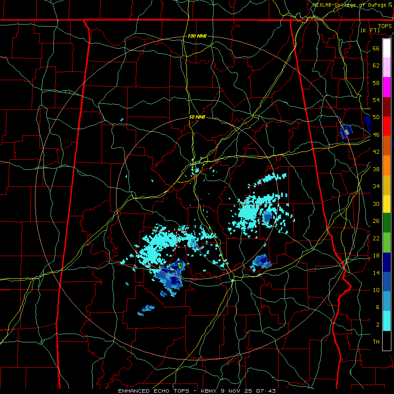Select the "18" legend value
Screen dimensions: 394x394
376,256
